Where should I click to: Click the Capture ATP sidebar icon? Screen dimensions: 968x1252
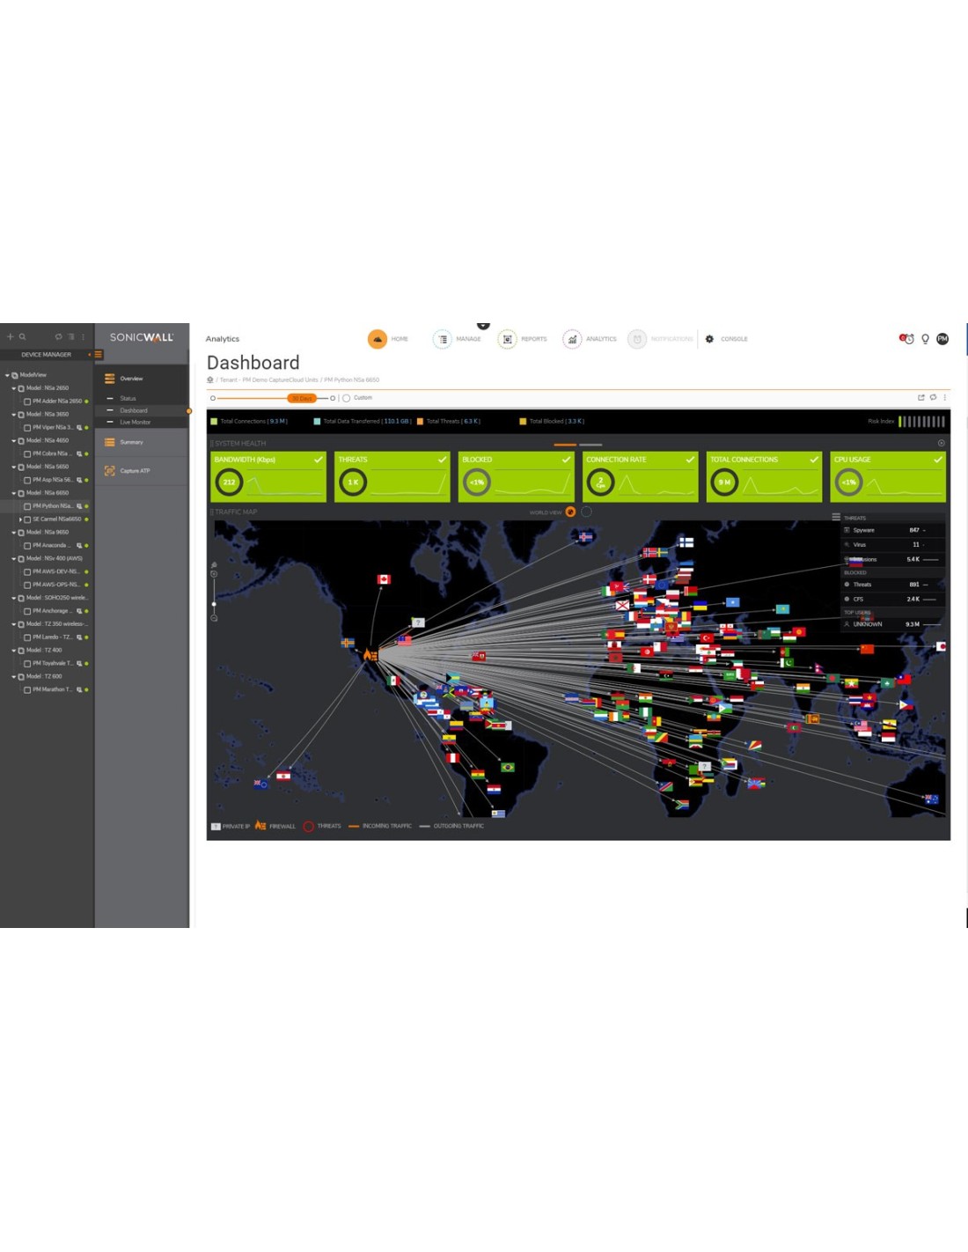110,471
